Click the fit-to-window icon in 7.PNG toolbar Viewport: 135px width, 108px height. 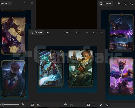[88, 105]
